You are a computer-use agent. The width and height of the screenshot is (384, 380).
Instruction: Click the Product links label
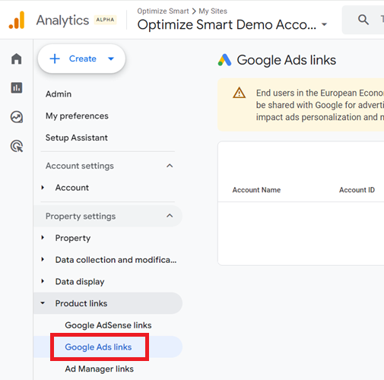point(81,303)
